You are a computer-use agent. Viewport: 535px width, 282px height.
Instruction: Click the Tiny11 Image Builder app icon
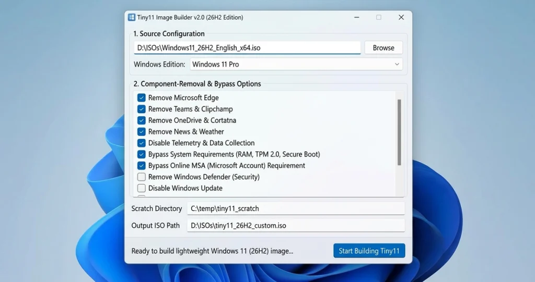click(x=131, y=17)
